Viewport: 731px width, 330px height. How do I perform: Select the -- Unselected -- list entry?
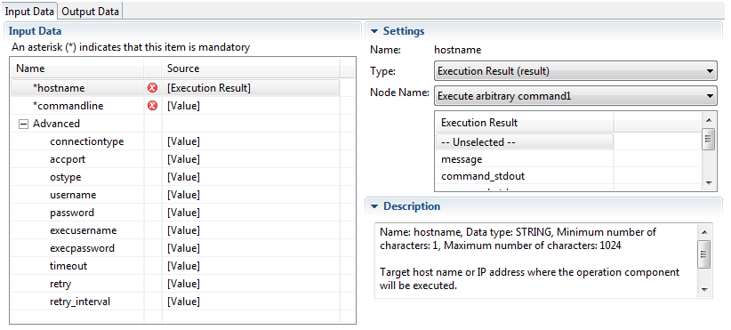tap(525, 142)
